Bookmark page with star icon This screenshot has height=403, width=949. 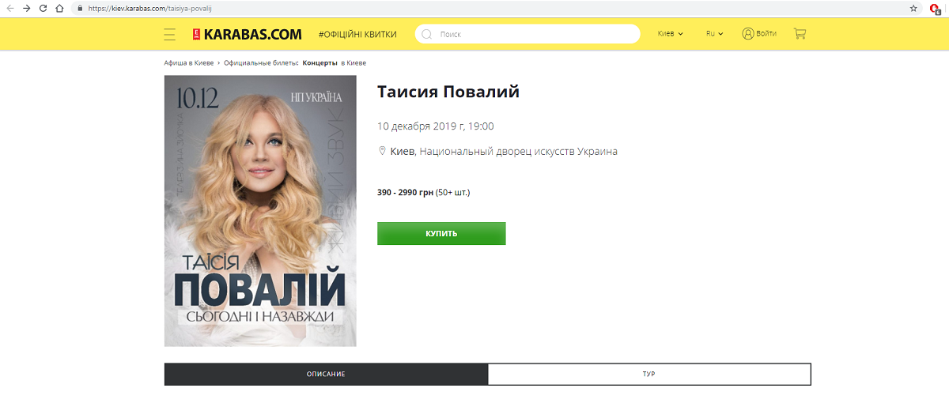click(x=913, y=8)
